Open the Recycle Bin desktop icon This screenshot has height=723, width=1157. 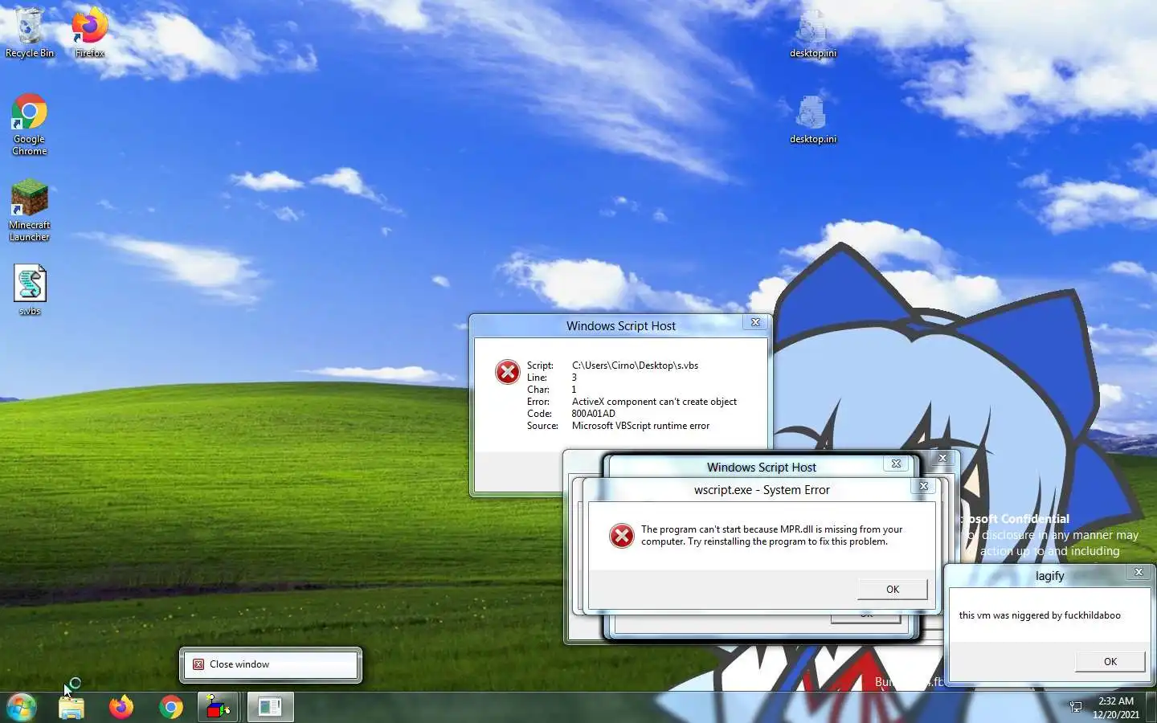[x=30, y=32]
